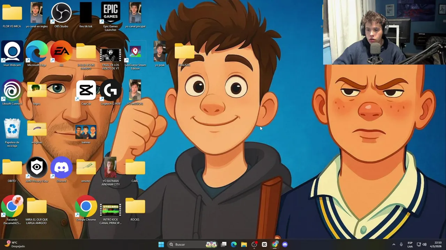
Task: Show hidden system tray icons
Action: point(394,244)
